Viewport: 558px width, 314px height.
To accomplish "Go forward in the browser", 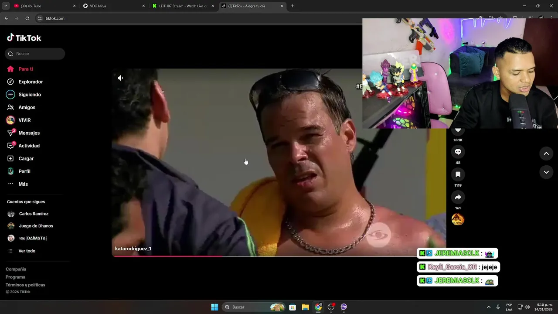I will 17,18.
